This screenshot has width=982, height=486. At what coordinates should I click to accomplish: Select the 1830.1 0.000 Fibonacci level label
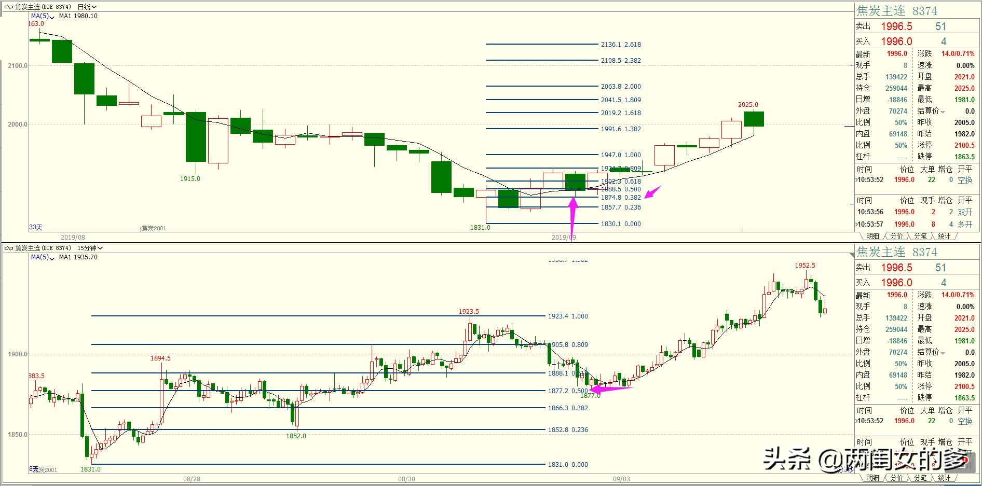pyautogui.click(x=621, y=224)
